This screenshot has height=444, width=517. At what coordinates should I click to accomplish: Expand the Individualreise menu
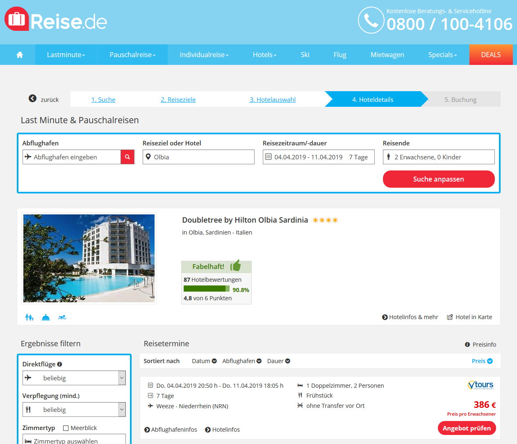pyautogui.click(x=204, y=55)
